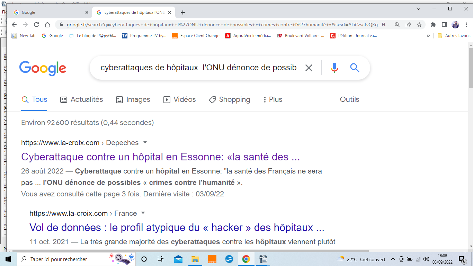Viewport: 473px width, 266px height.
Task: Open the zoom control in address bar
Action: point(397,25)
